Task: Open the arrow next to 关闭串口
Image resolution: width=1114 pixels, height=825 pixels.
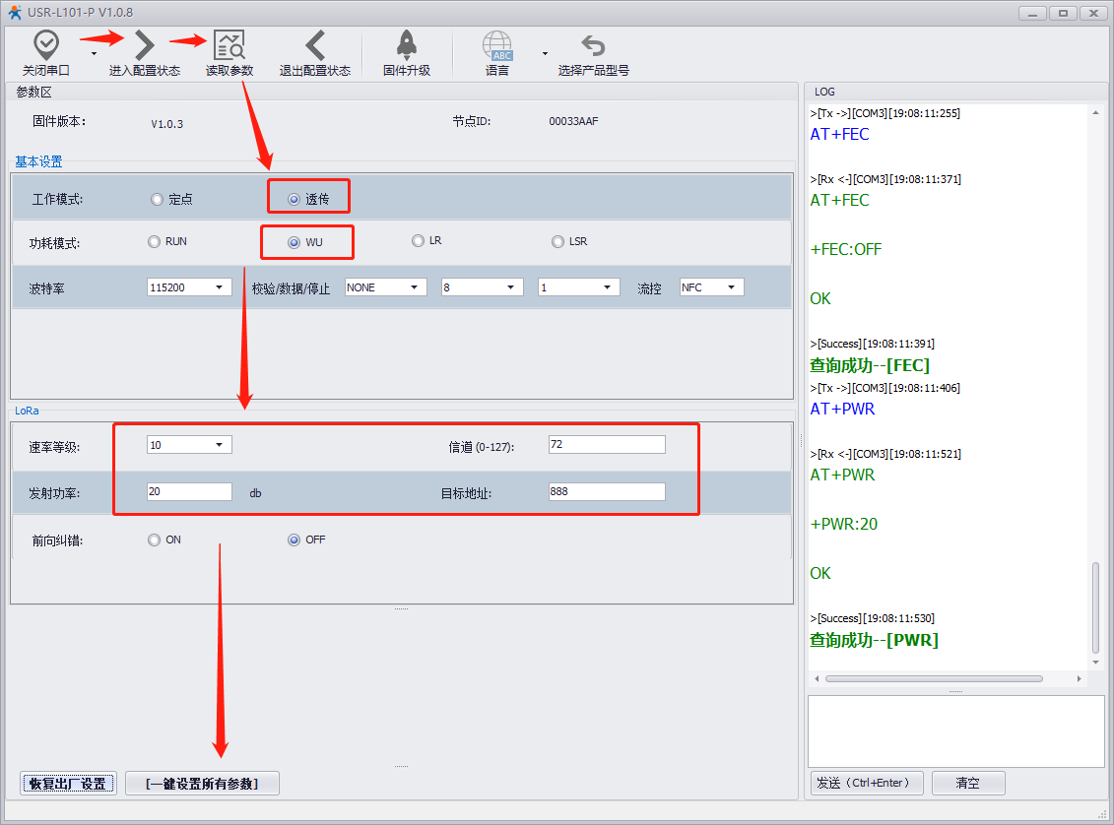Action: tap(94, 53)
